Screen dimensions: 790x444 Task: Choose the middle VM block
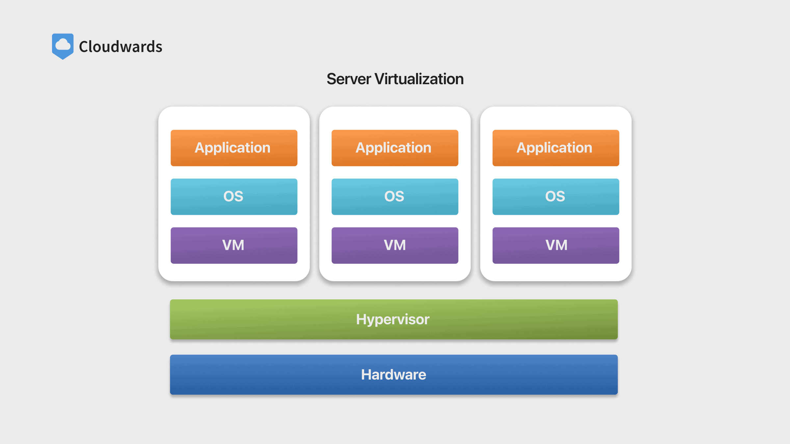[395, 245]
